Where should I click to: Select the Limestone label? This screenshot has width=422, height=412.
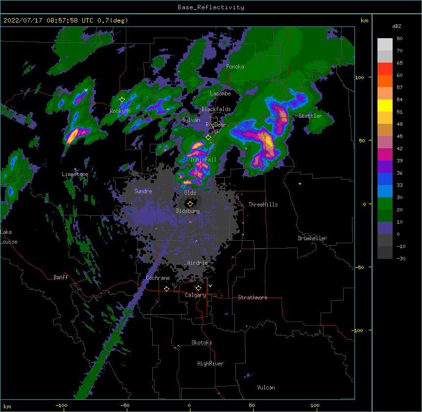[75, 174]
